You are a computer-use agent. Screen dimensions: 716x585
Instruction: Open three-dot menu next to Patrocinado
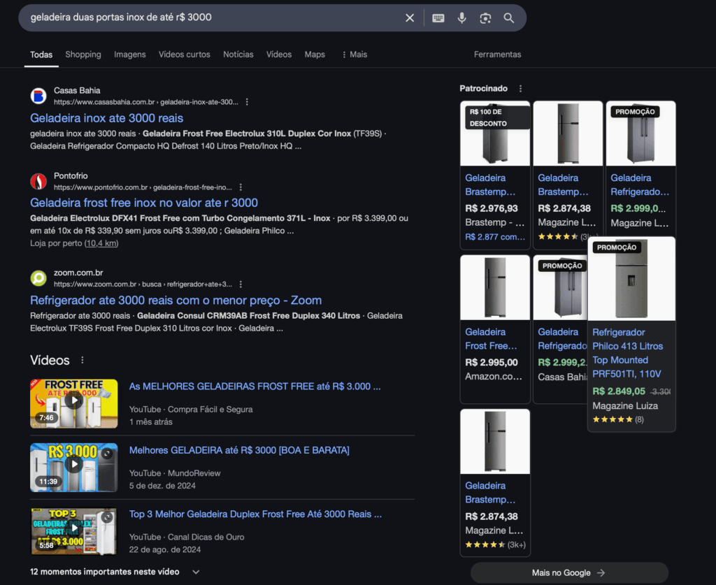[520, 89]
